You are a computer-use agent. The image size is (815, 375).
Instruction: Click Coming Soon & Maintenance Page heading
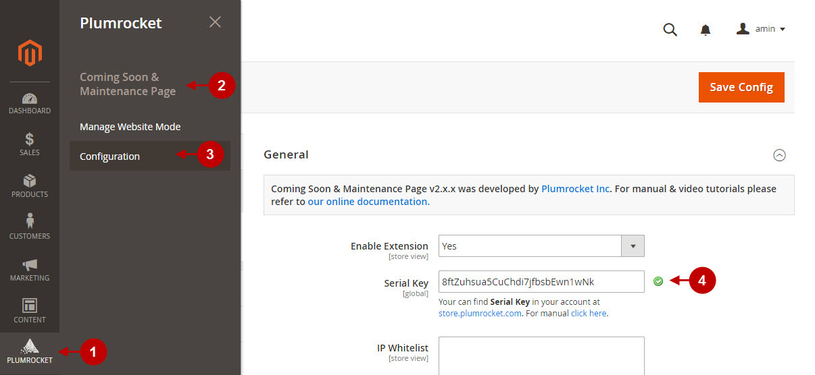point(128,84)
